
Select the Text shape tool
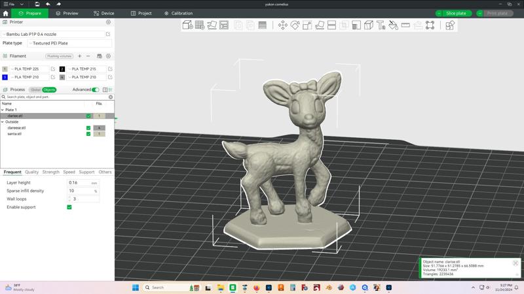click(381, 25)
